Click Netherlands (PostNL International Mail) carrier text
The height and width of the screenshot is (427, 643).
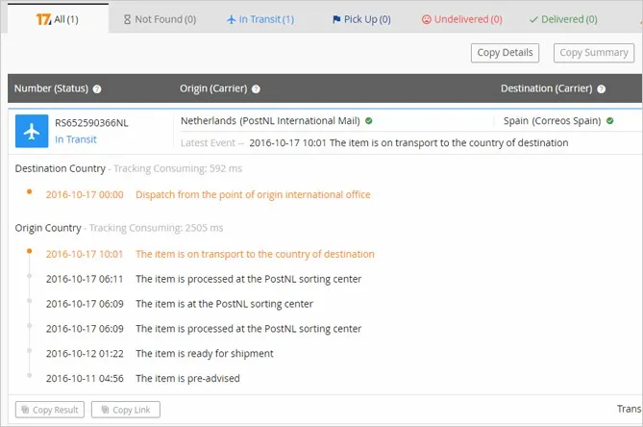tap(270, 120)
